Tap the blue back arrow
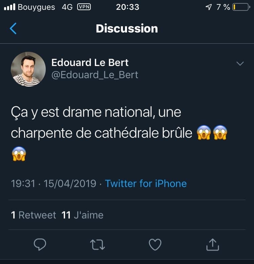The image size is (254, 264). [x=13, y=29]
